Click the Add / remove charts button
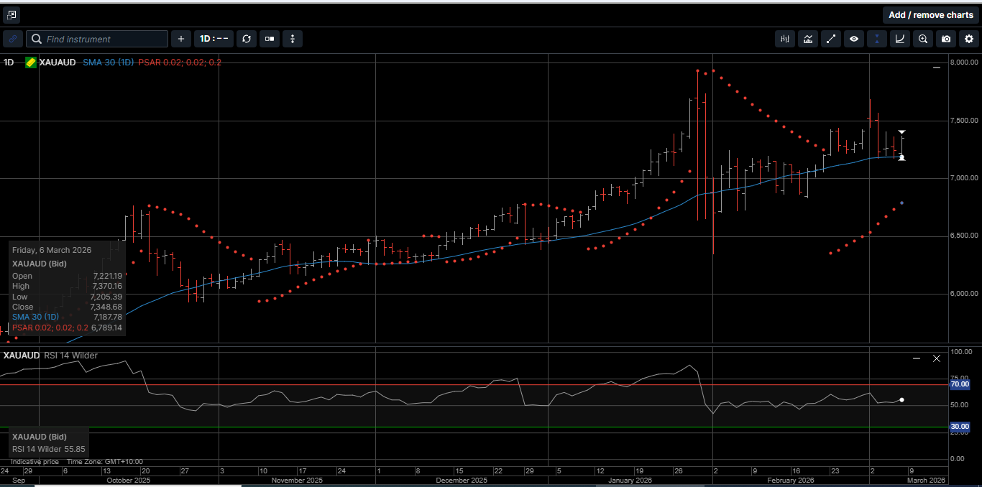Viewport: 982px width, 487px height. (x=931, y=14)
